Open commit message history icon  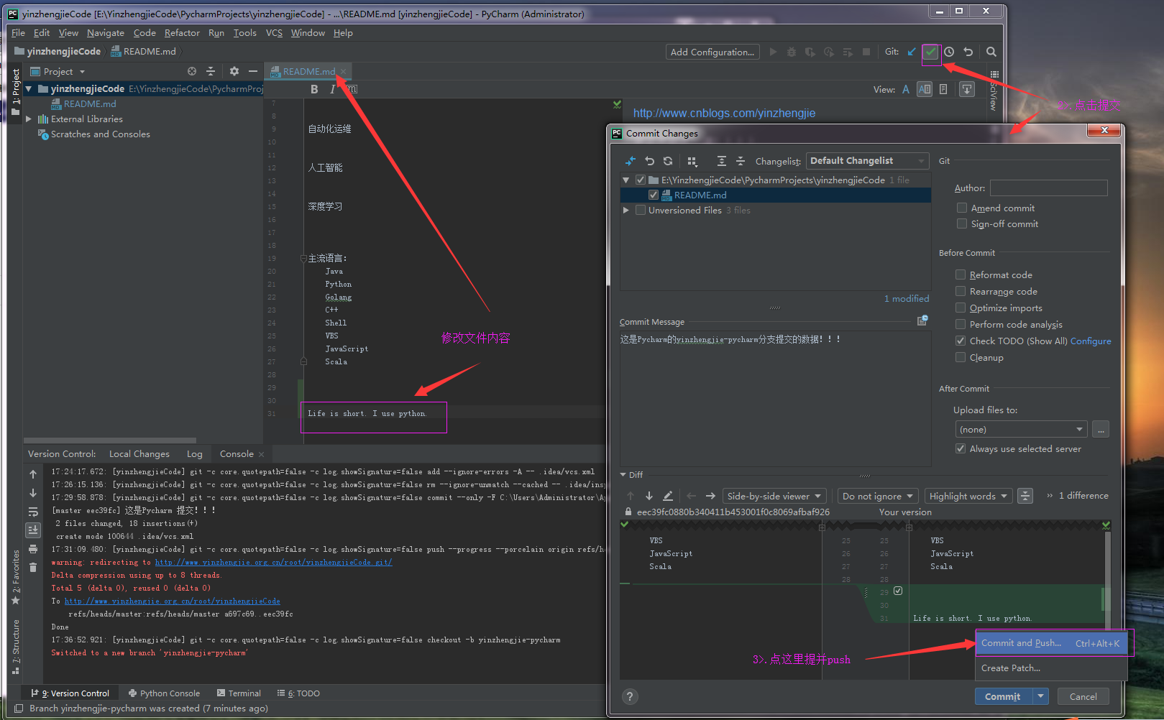point(922,320)
